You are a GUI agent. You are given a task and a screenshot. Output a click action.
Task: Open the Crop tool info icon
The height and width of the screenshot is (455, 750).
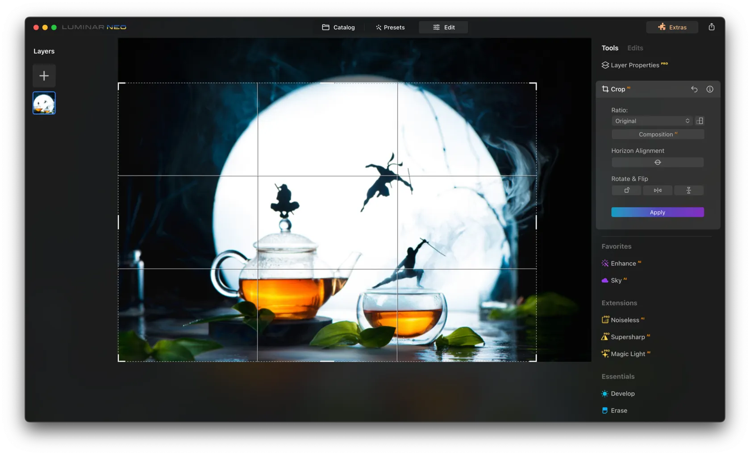[x=710, y=89]
